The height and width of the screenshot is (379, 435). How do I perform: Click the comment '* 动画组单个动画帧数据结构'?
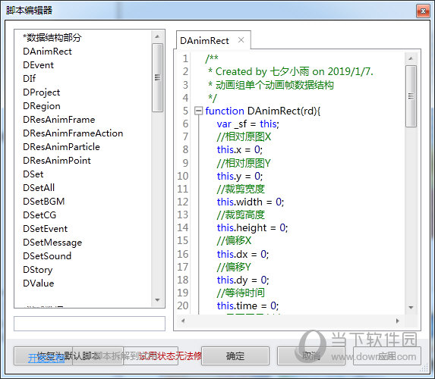271,85
